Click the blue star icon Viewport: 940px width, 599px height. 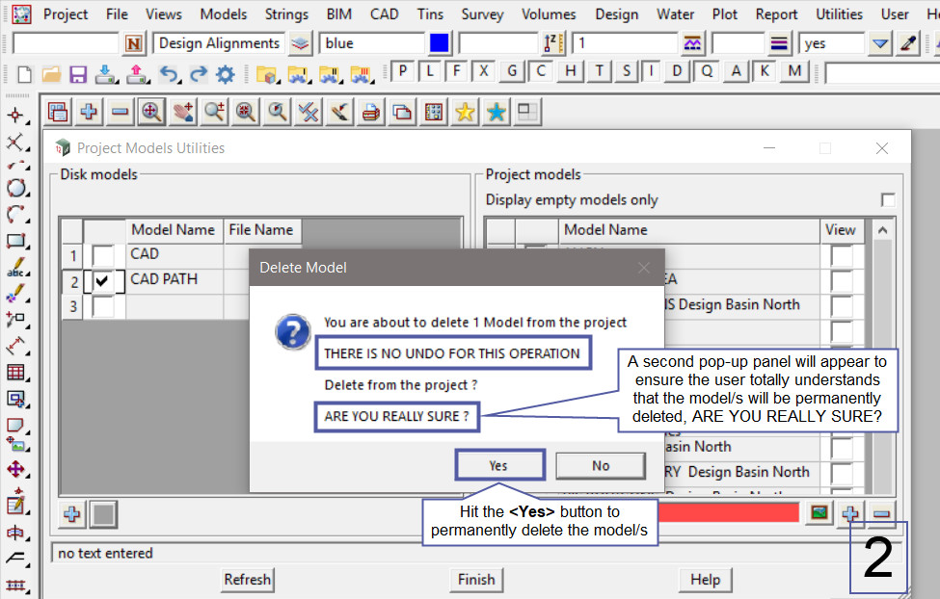497,112
